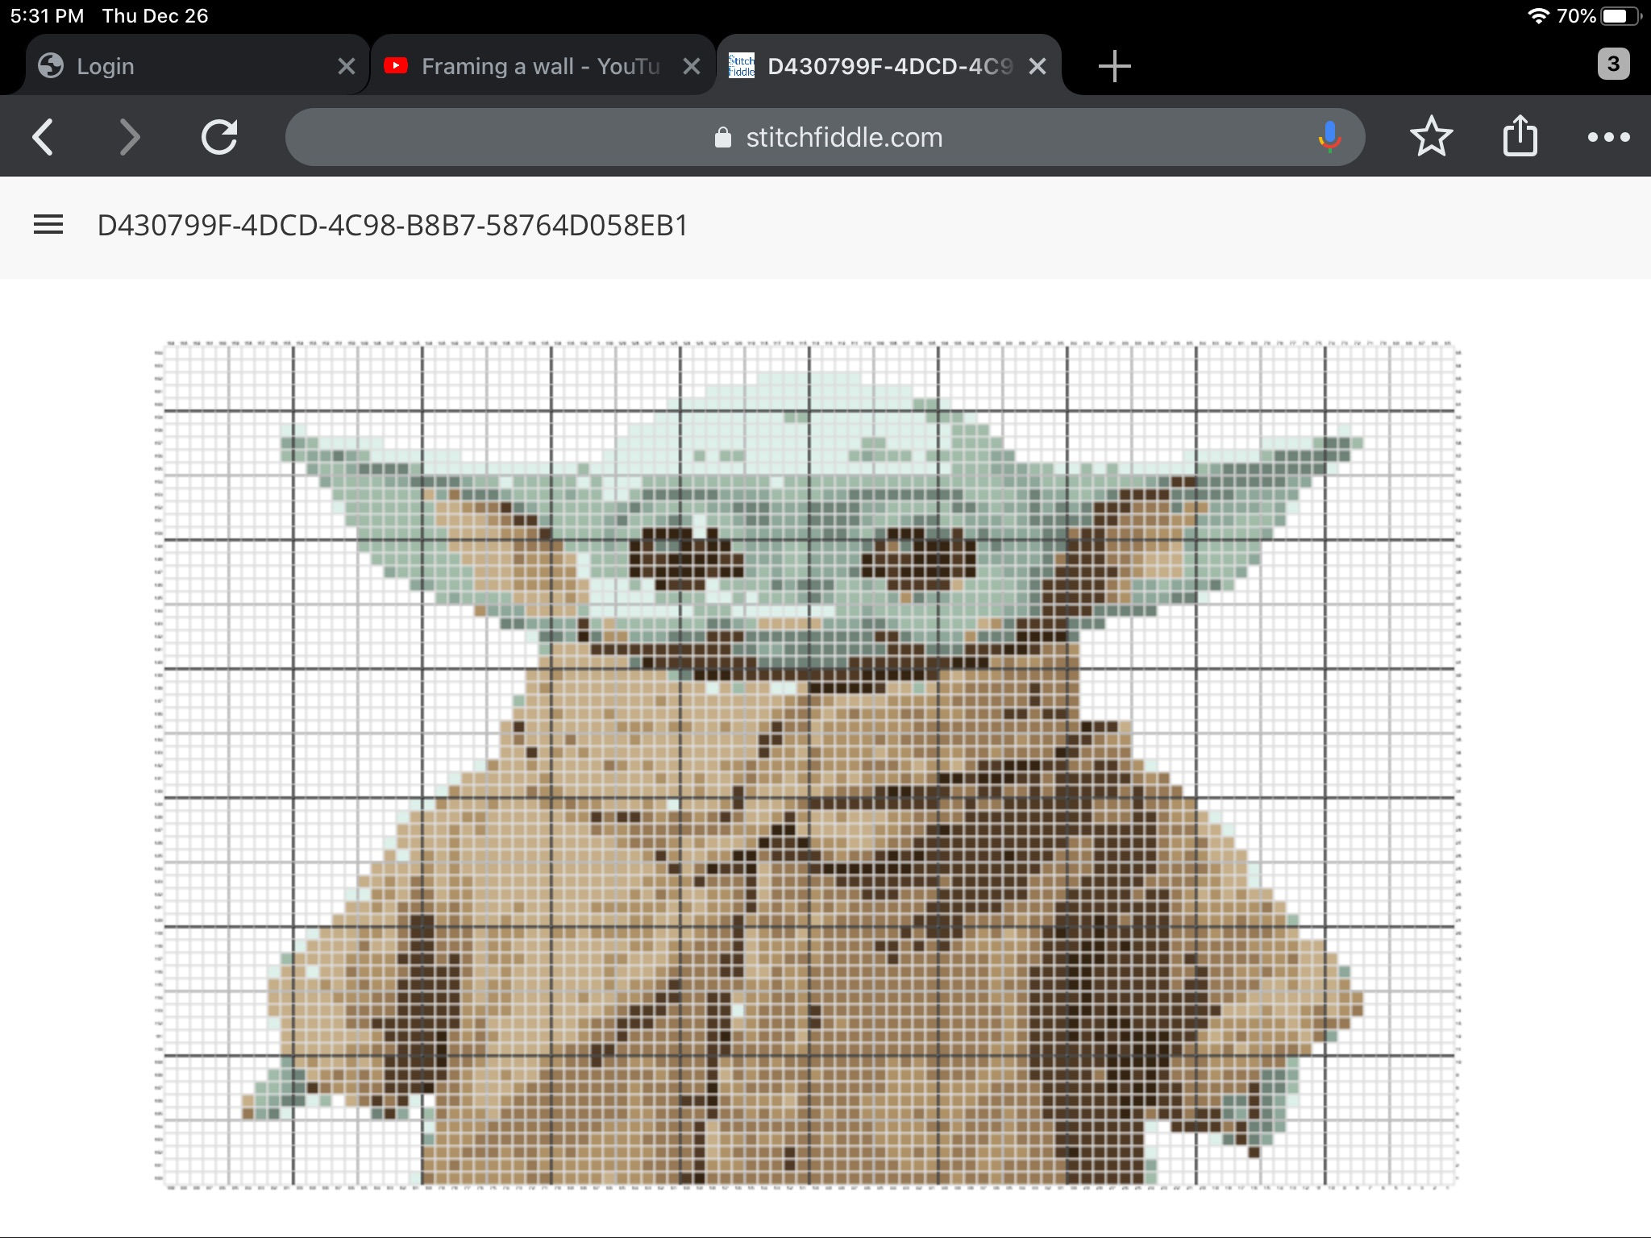Reload the current page
The height and width of the screenshot is (1238, 1651).
point(220,136)
